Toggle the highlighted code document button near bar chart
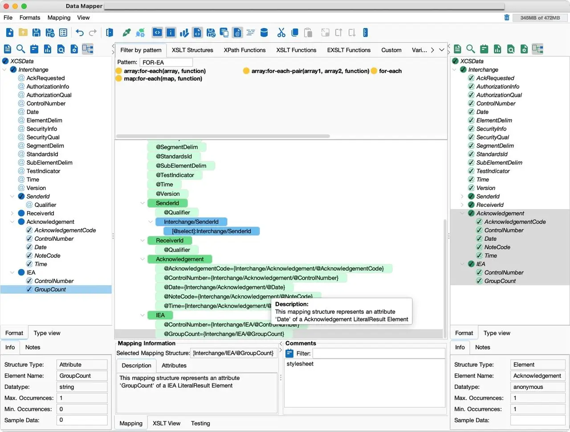The height and width of the screenshot is (432, 570). 197,33
